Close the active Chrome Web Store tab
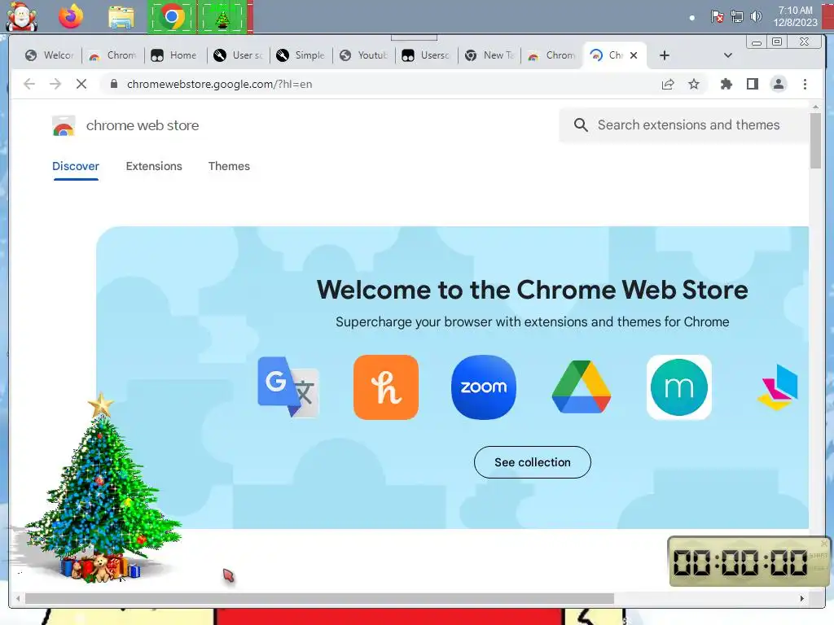The height and width of the screenshot is (625, 834). tap(634, 55)
